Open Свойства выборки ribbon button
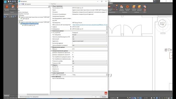This screenshot has width=176, height=99. pos(139,8)
